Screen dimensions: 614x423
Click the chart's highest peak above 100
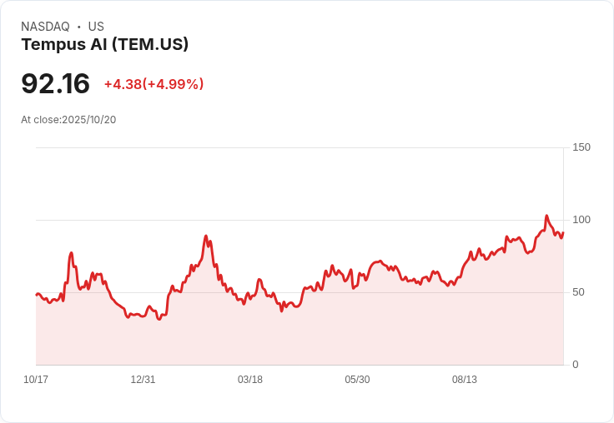(546, 216)
